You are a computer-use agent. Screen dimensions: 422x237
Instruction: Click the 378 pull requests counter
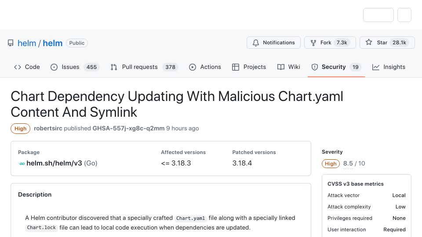(x=171, y=67)
